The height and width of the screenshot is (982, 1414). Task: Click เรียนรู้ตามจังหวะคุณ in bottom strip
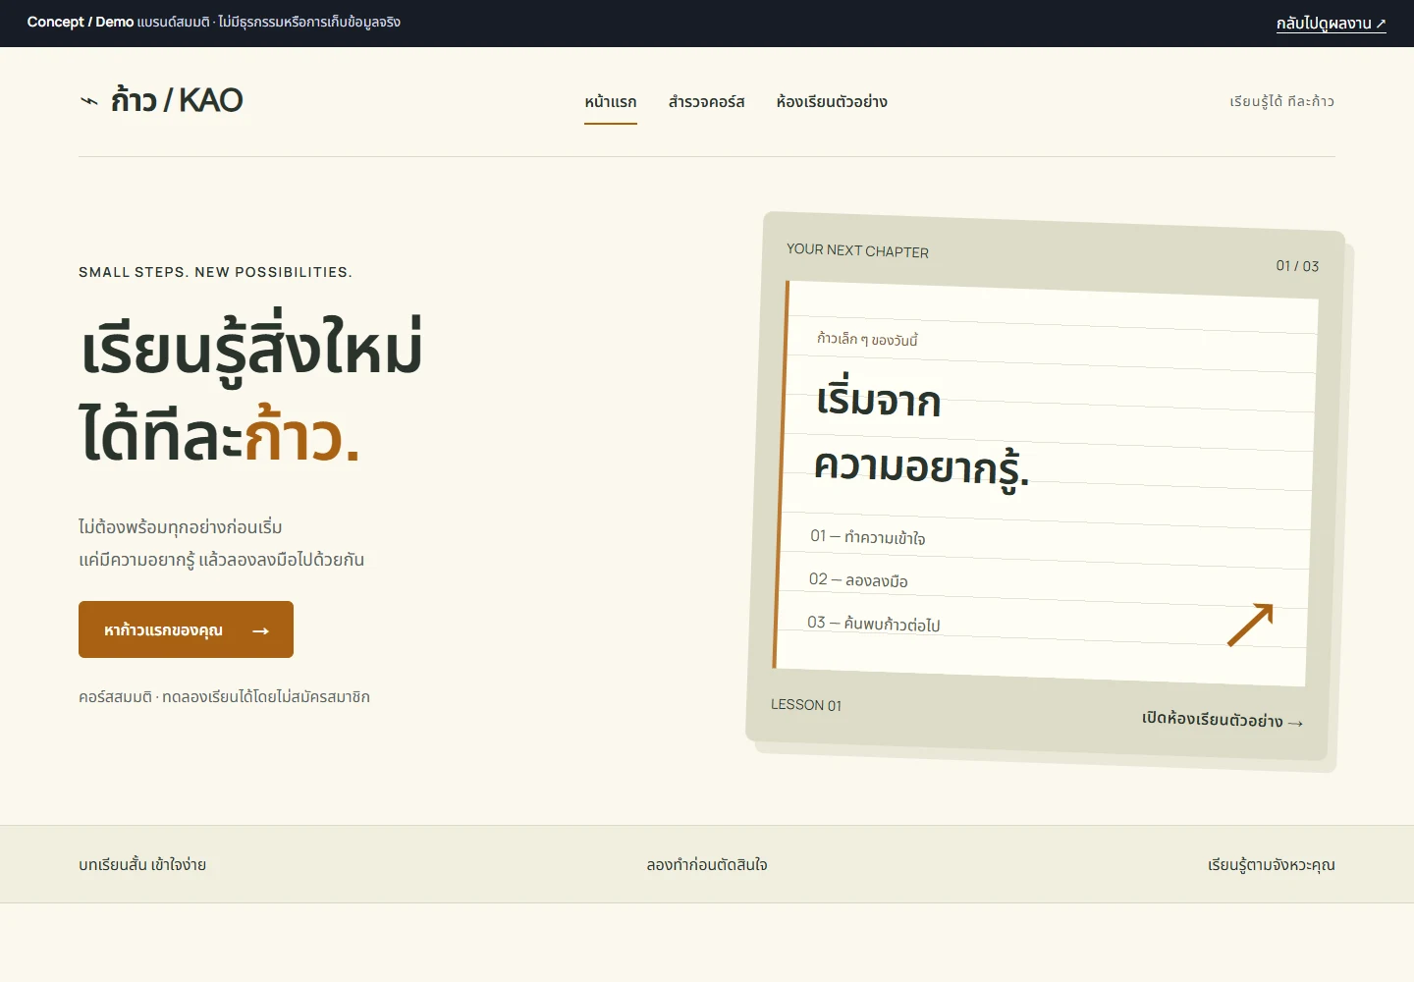tap(1272, 865)
